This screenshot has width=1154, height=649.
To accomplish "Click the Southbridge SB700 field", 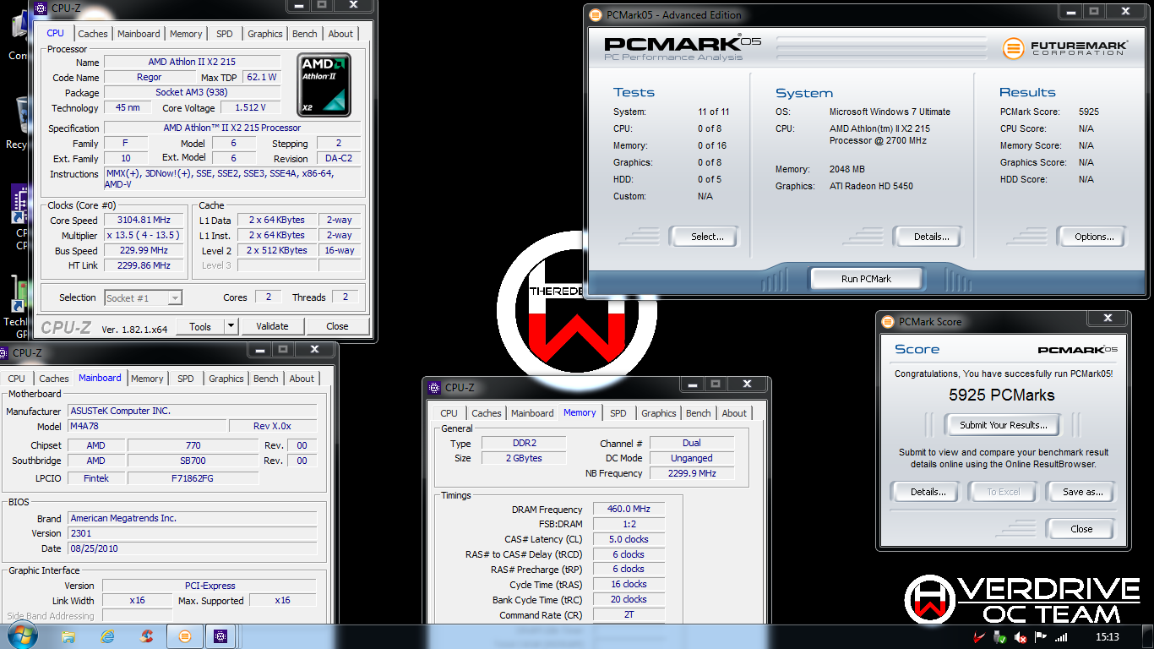I will pos(193,461).
